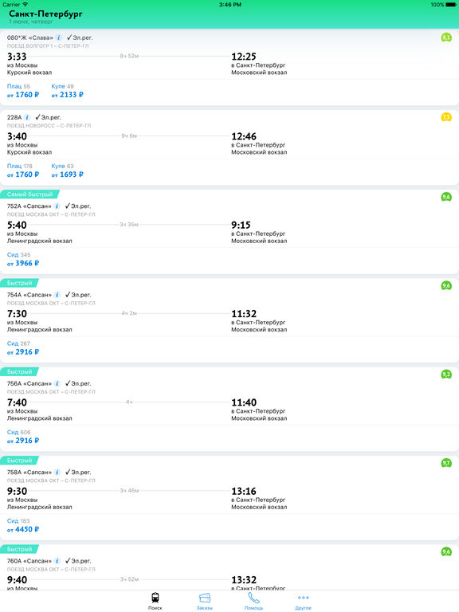Open the Заказы tab

(205, 601)
